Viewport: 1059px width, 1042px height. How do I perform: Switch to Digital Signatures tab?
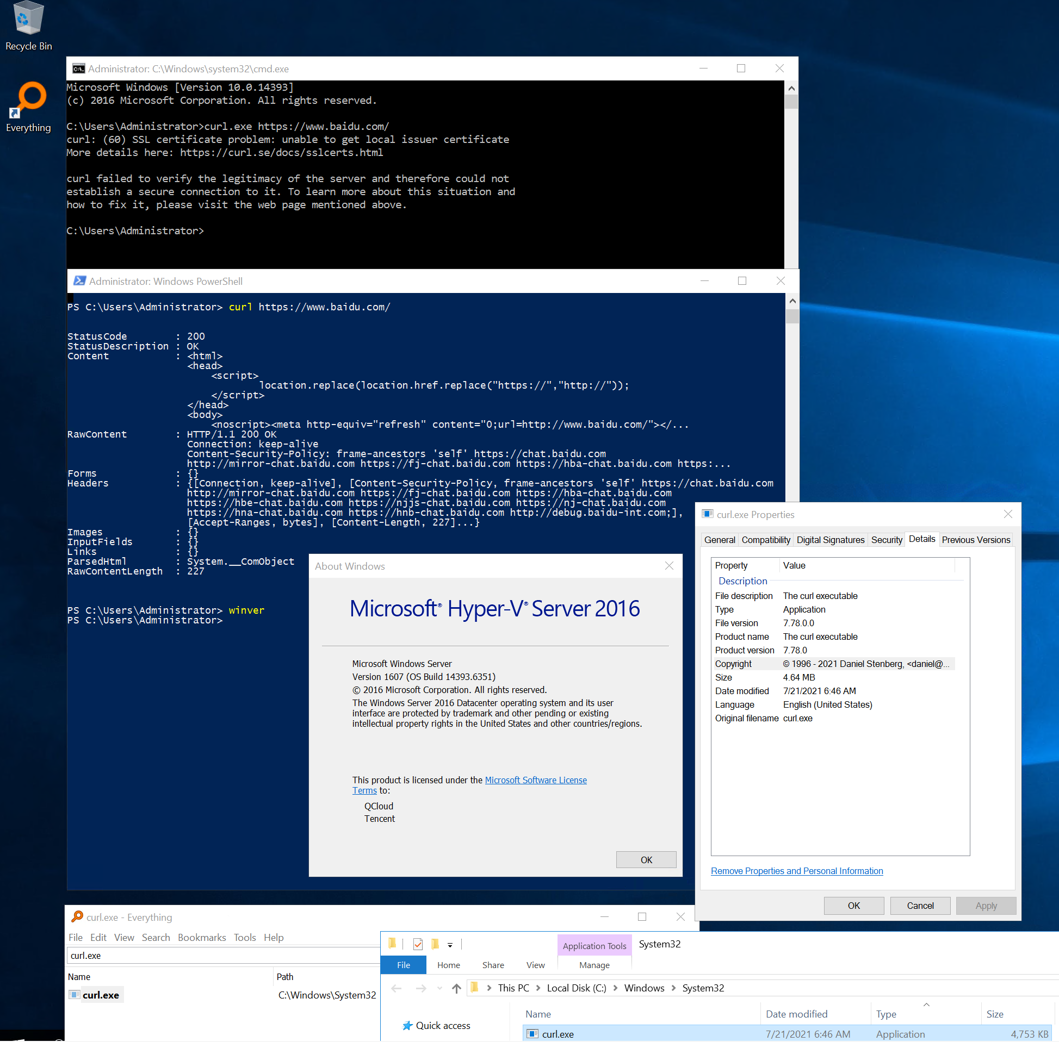830,540
